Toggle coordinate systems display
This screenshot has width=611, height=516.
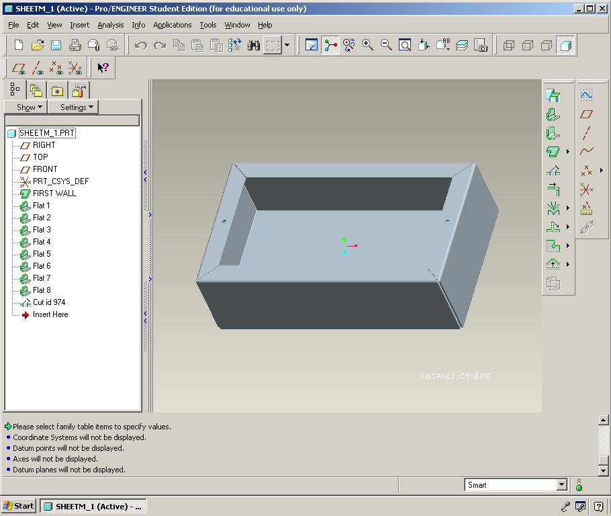tap(75, 68)
